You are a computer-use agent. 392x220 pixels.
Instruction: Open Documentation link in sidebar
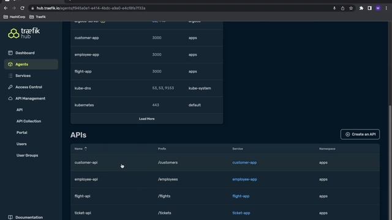coord(29,218)
